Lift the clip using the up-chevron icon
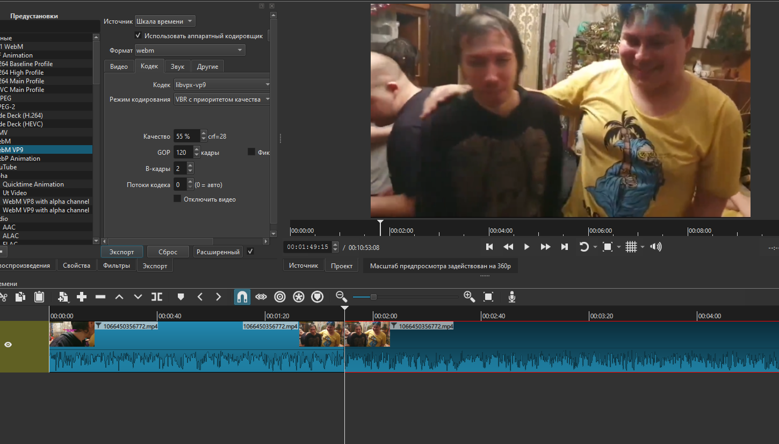This screenshot has height=444, width=779. coord(119,297)
